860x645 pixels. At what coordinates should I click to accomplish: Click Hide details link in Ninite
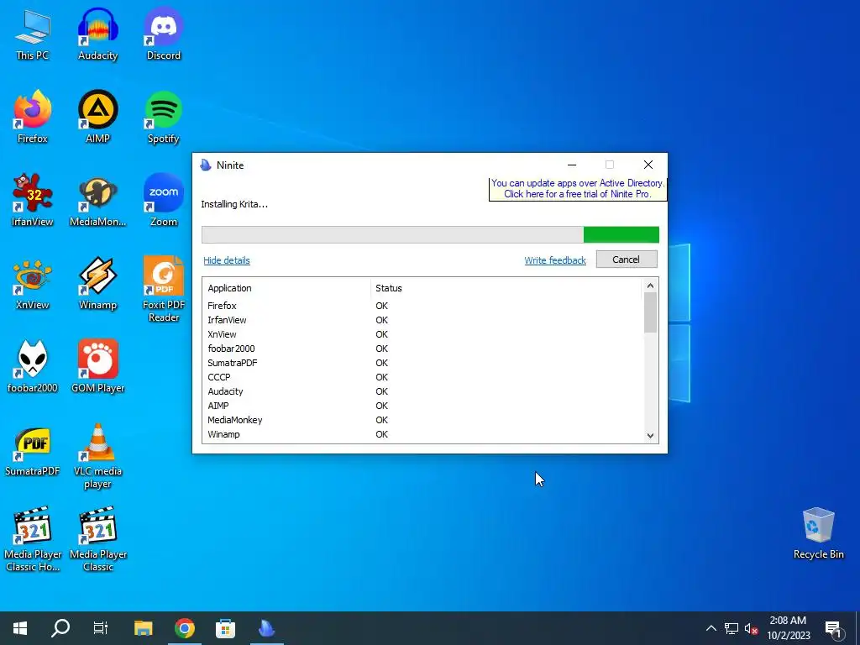tap(227, 260)
